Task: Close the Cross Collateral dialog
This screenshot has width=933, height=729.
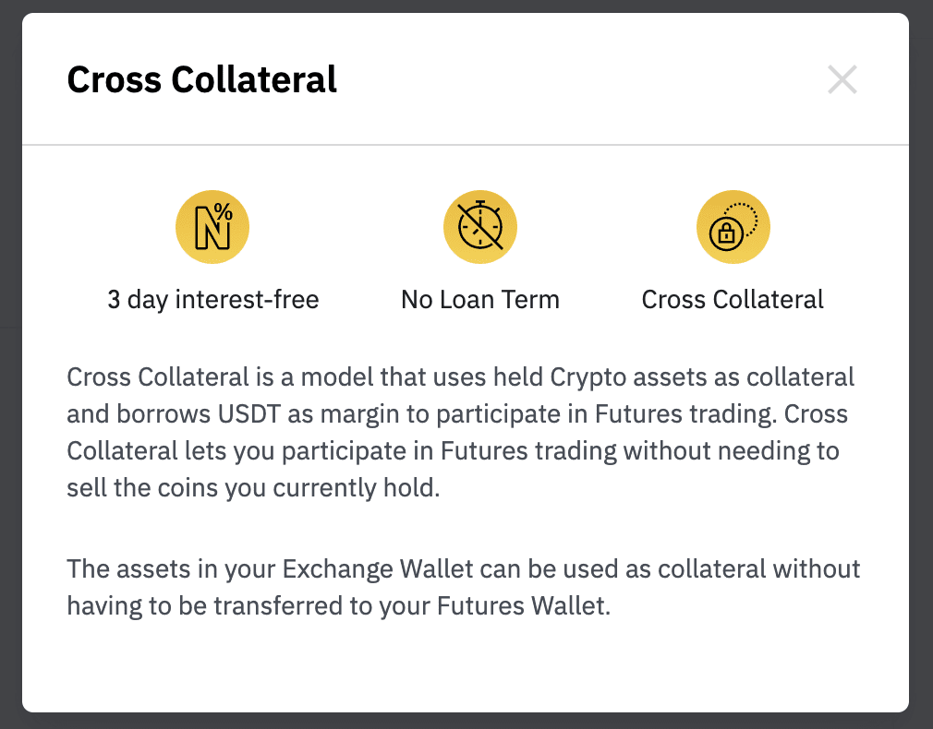Action: click(842, 79)
